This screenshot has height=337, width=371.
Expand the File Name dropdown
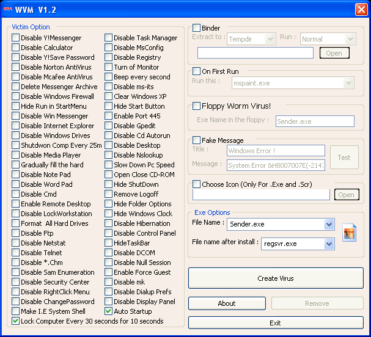point(329,225)
